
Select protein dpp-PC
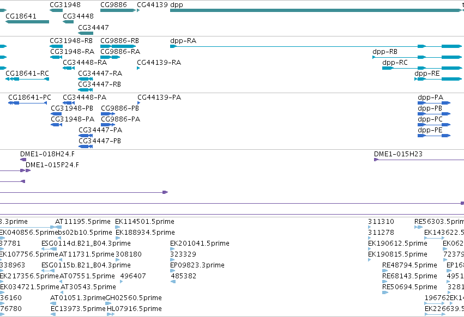434,125
